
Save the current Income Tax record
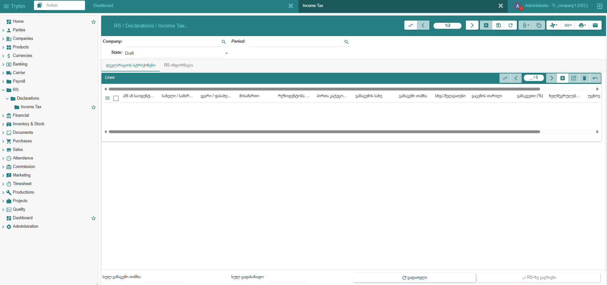[x=498, y=25]
